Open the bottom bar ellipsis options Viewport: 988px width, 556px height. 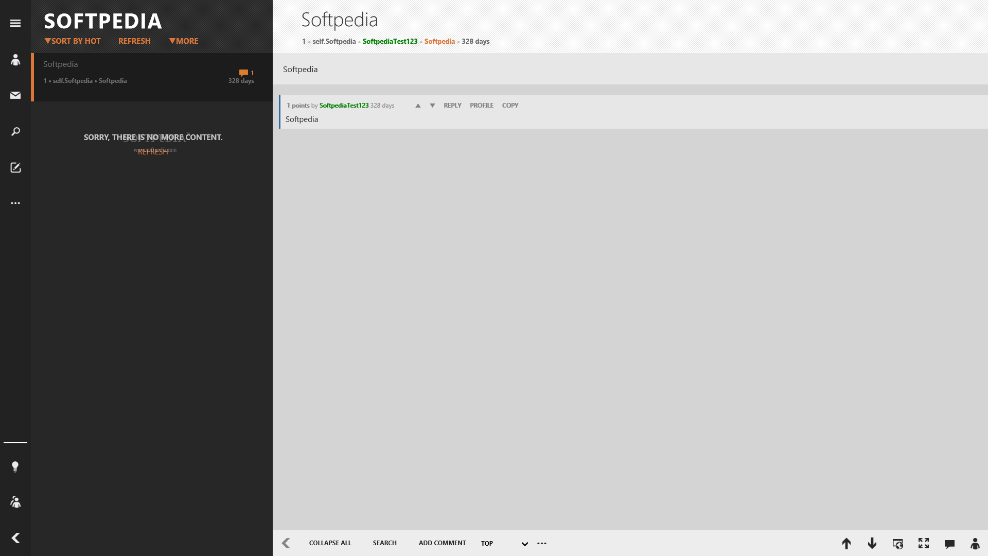tap(542, 543)
